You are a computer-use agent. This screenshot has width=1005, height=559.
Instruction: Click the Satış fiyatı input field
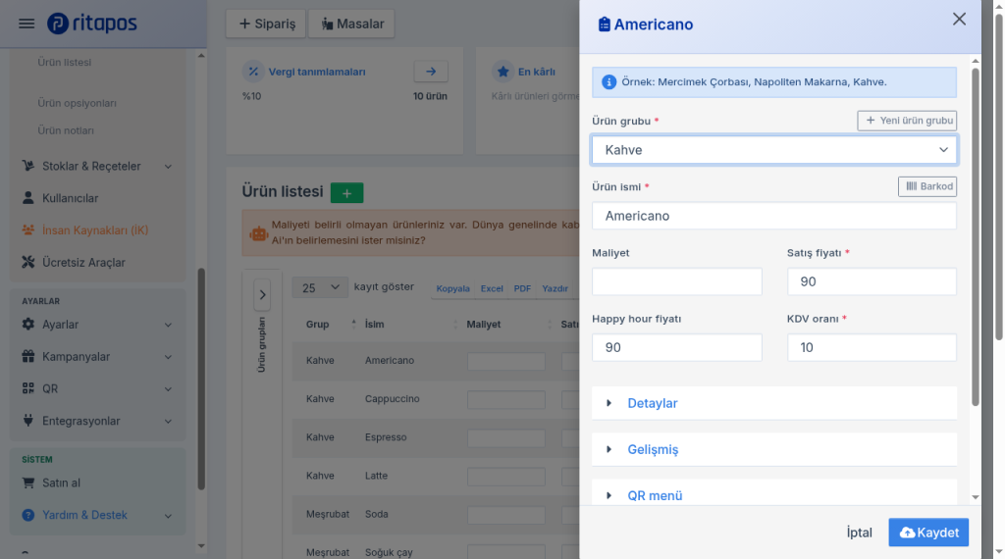(x=872, y=281)
